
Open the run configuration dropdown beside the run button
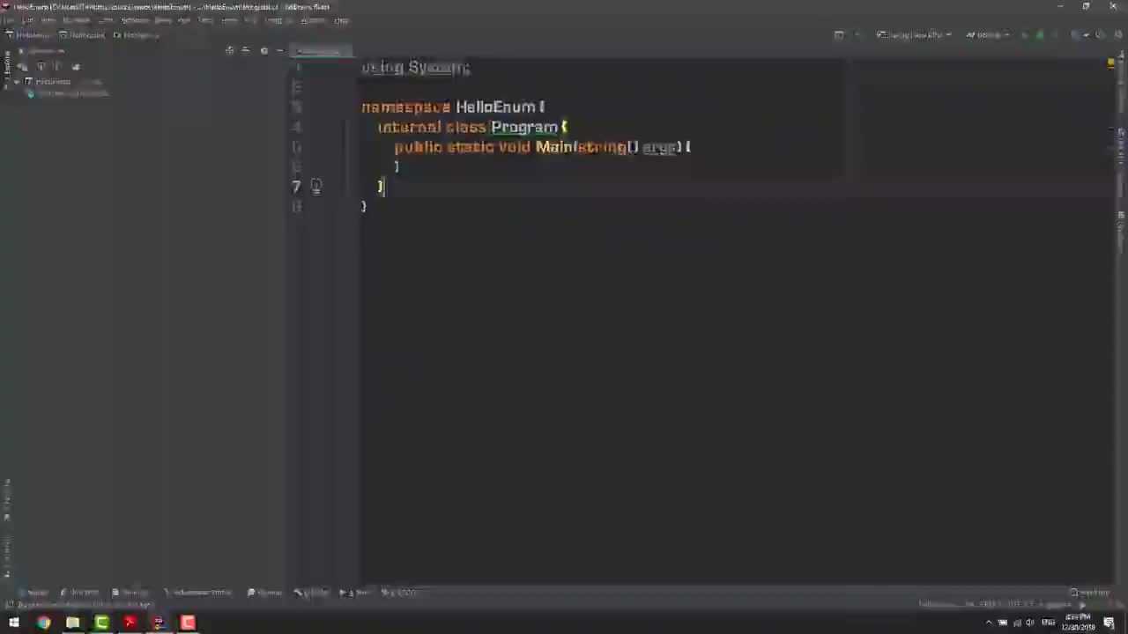coord(988,35)
